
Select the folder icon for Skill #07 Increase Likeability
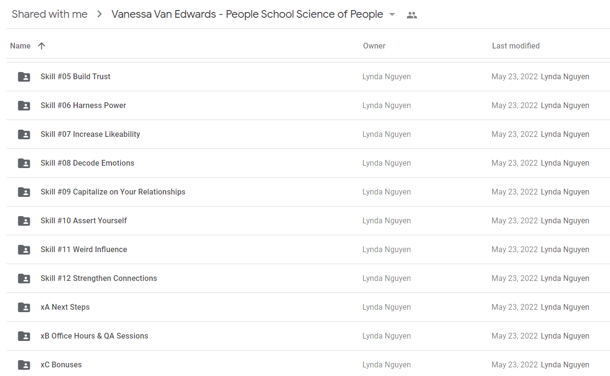(x=24, y=134)
